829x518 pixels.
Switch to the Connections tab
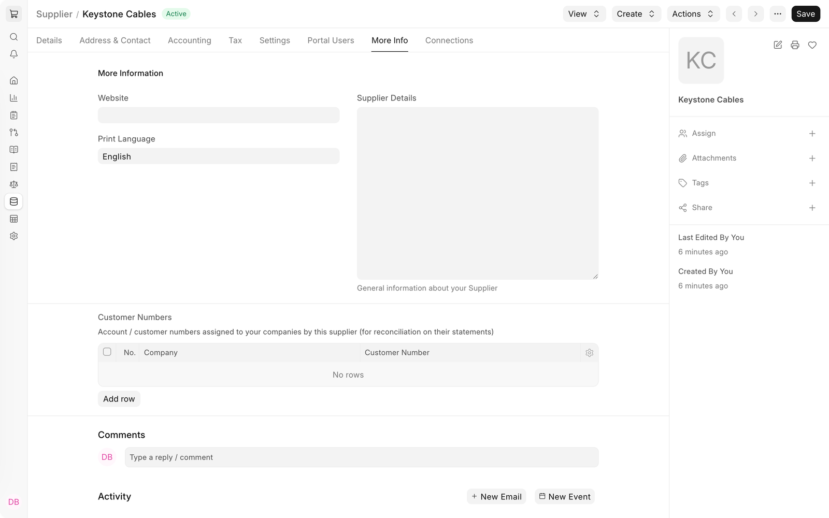pos(449,40)
